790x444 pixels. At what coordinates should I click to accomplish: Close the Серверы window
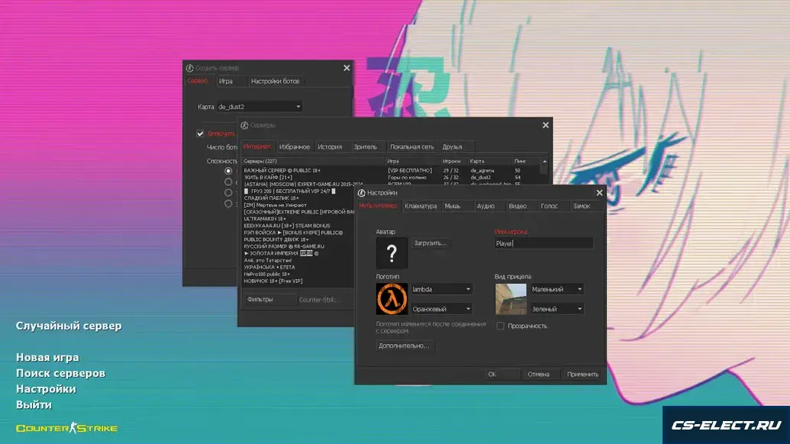(546, 125)
